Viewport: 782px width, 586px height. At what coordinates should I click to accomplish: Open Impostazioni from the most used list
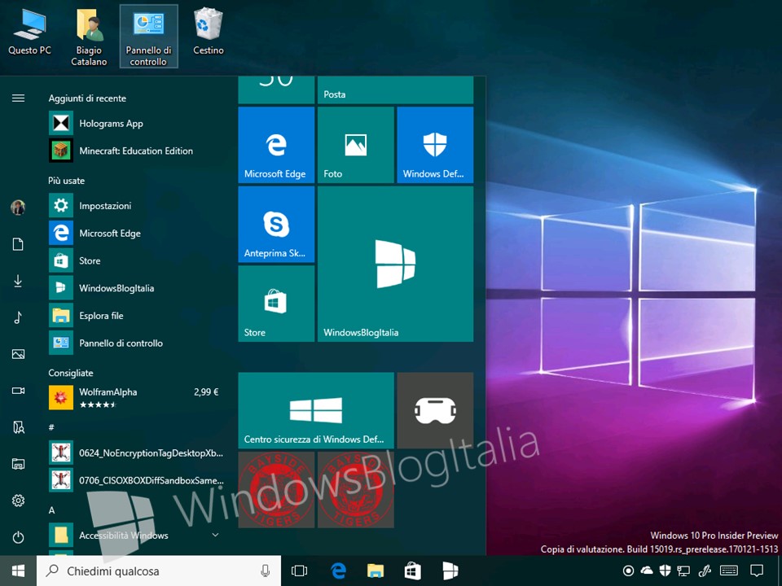pos(136,206)
